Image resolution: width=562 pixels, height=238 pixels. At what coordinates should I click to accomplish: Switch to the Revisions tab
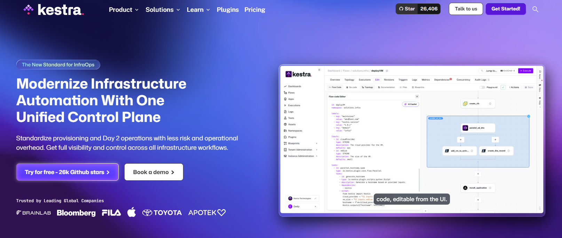tap(389, 80)
